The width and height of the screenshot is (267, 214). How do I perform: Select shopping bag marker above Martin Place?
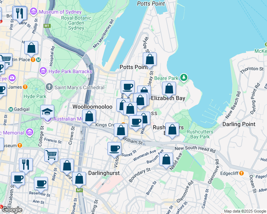31,48
